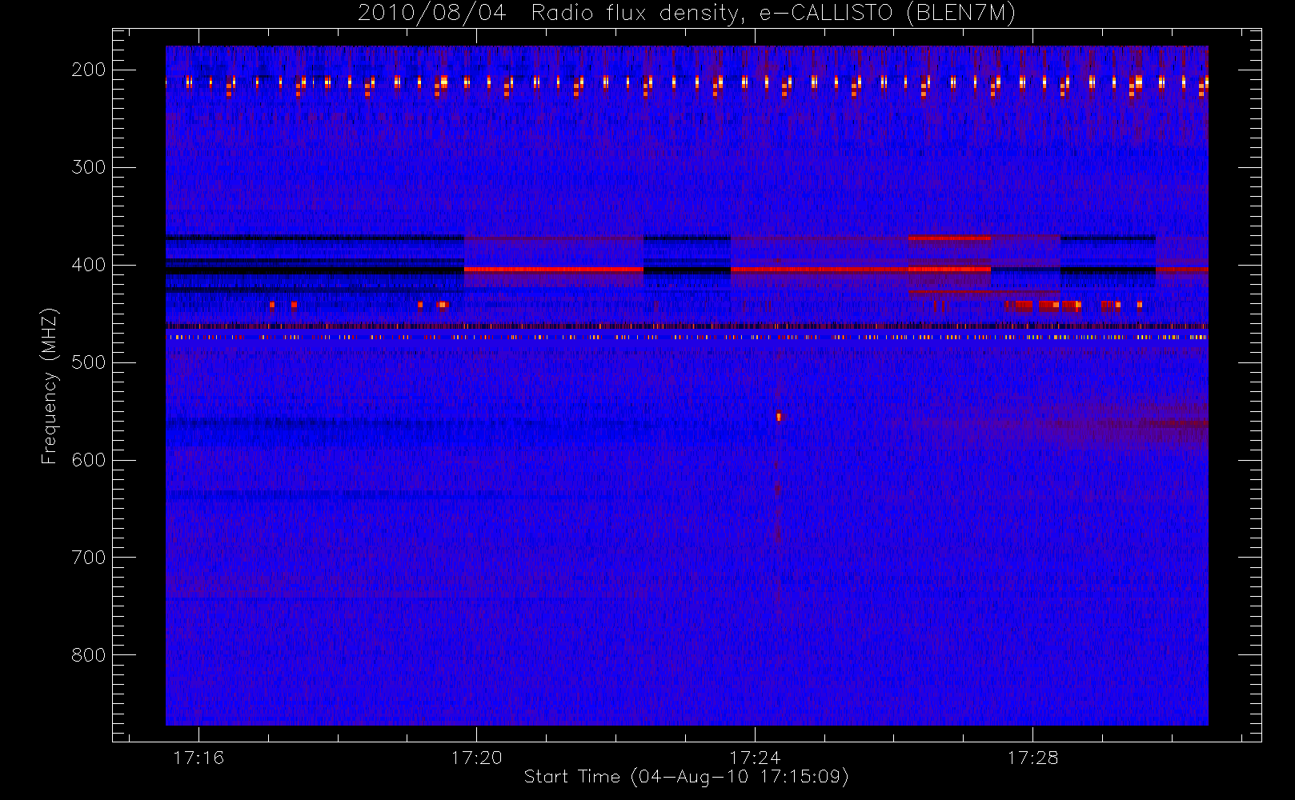Click the '17:20' time tick label
This screenshot has width=1295, height=800.
pos(476,758)
